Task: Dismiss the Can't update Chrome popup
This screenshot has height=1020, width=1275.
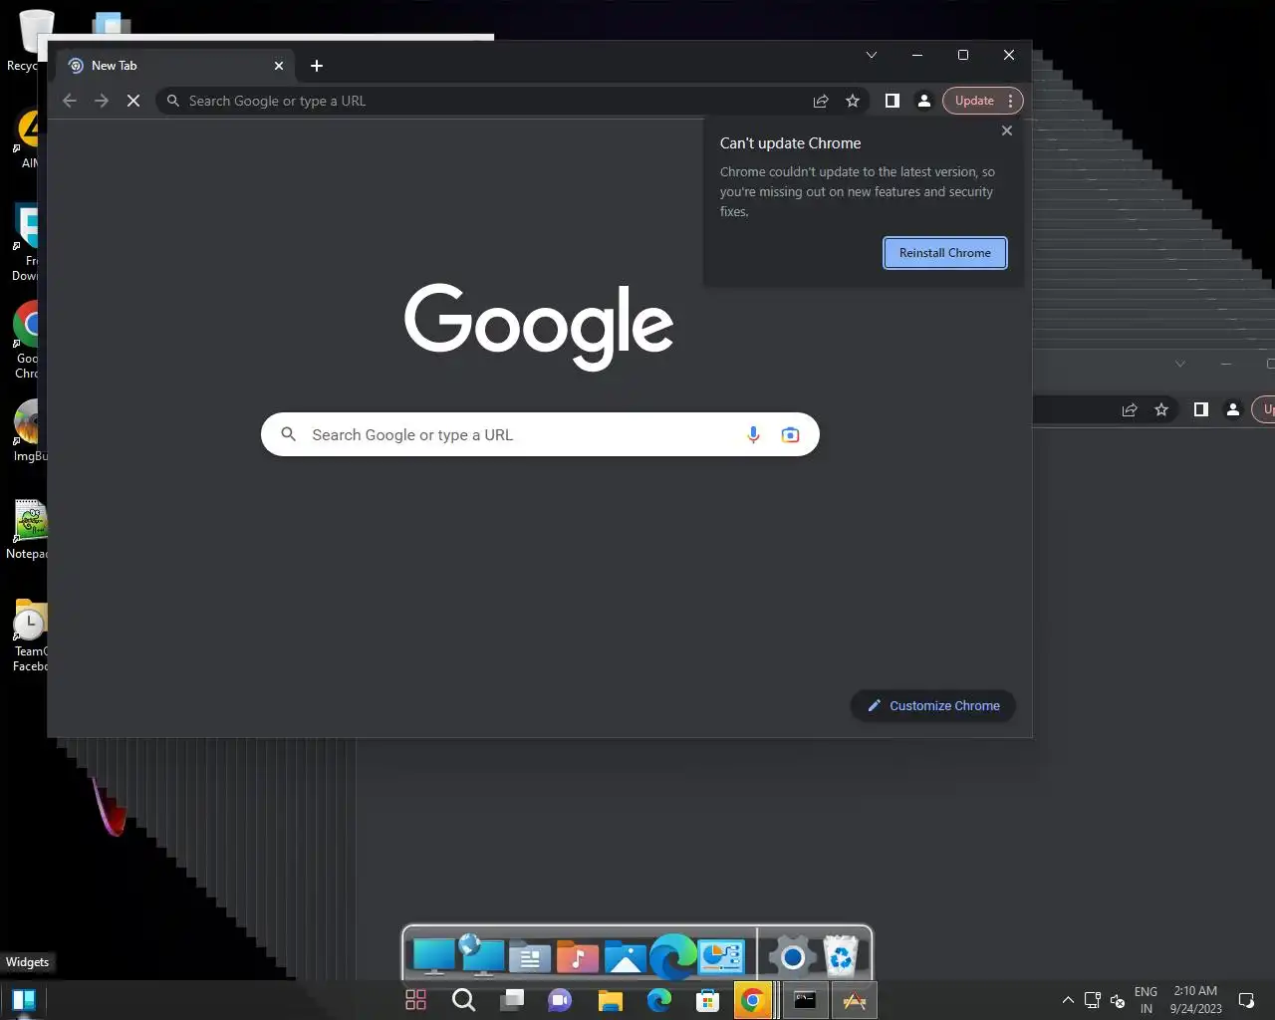Action: point(1007,130)
